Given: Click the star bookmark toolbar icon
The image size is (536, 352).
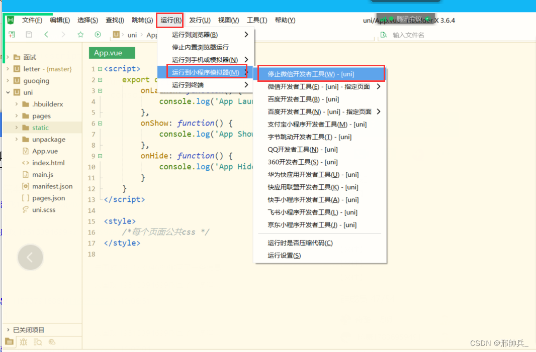Looking at the screenshot, I should (x=80, y=35).
